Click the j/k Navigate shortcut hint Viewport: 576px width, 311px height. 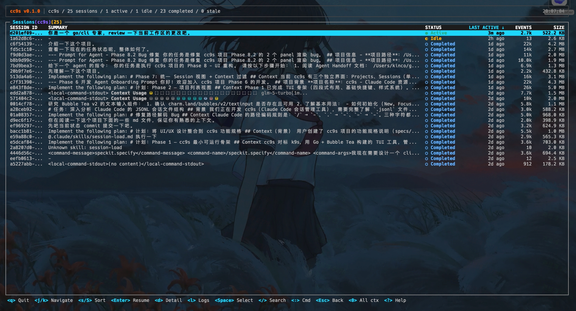tap(54, 300)
